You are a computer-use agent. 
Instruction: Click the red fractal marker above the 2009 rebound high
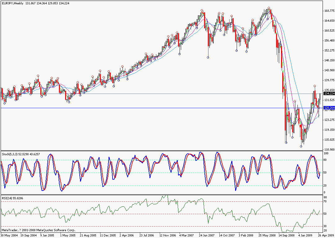(x=315, y=86)
